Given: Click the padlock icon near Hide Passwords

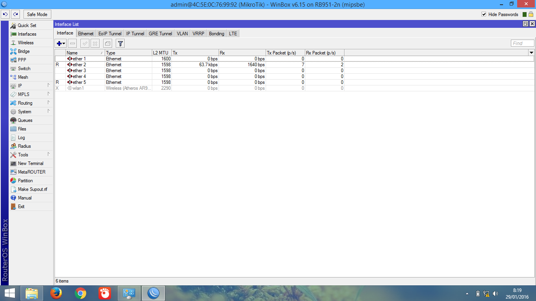Looking at the screenshot, I should click(x=531, y=15).
